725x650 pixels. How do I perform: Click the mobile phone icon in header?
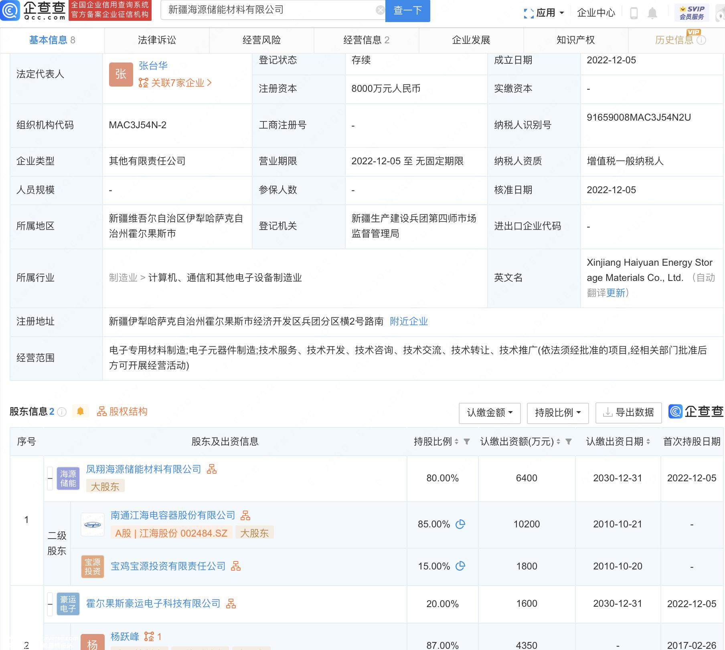pos(634,13)
